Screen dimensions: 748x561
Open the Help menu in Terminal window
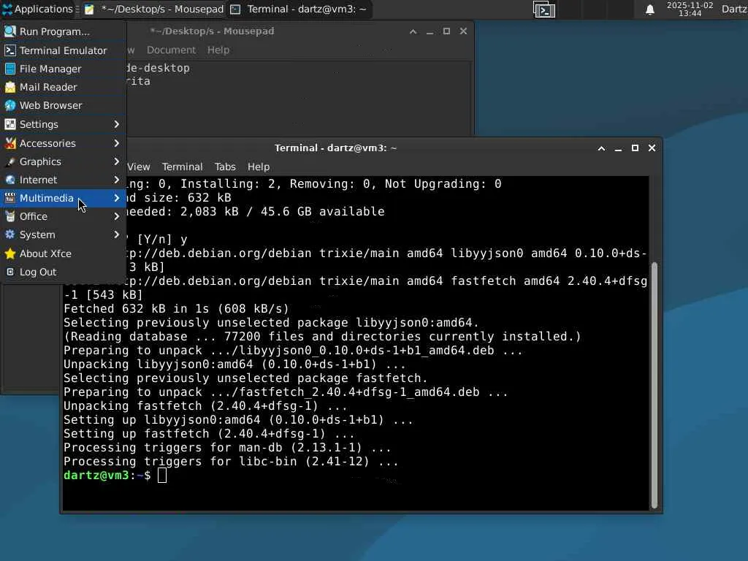259,167
